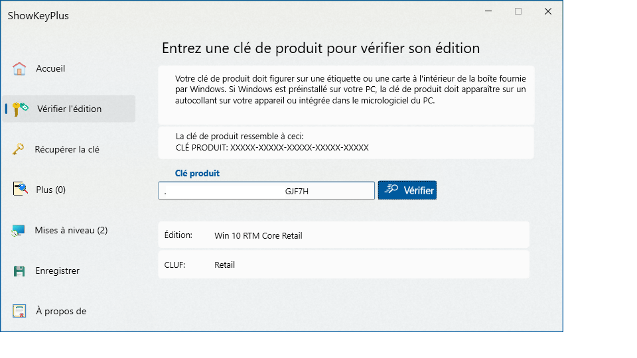This screenshot has width=637, height=358.
Task: Click the CLUF Retail result row
Action: (344, 265)
